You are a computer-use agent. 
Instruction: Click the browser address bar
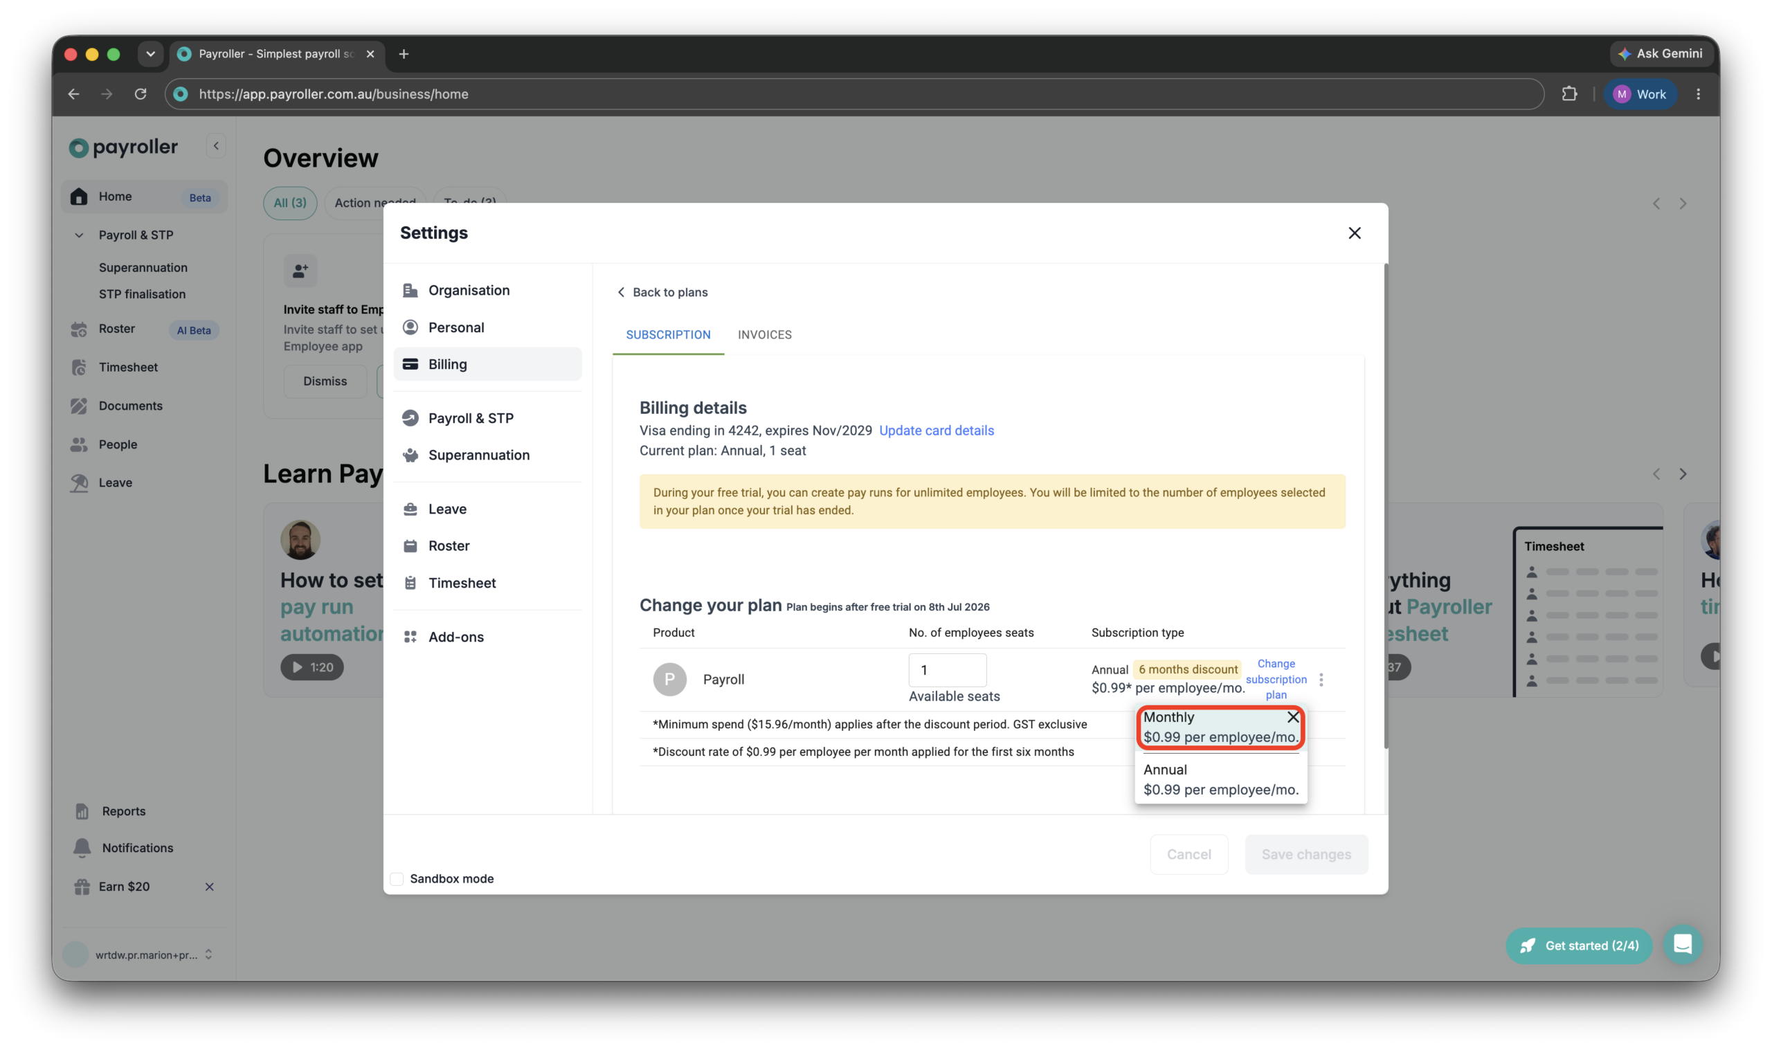(854, 94)
